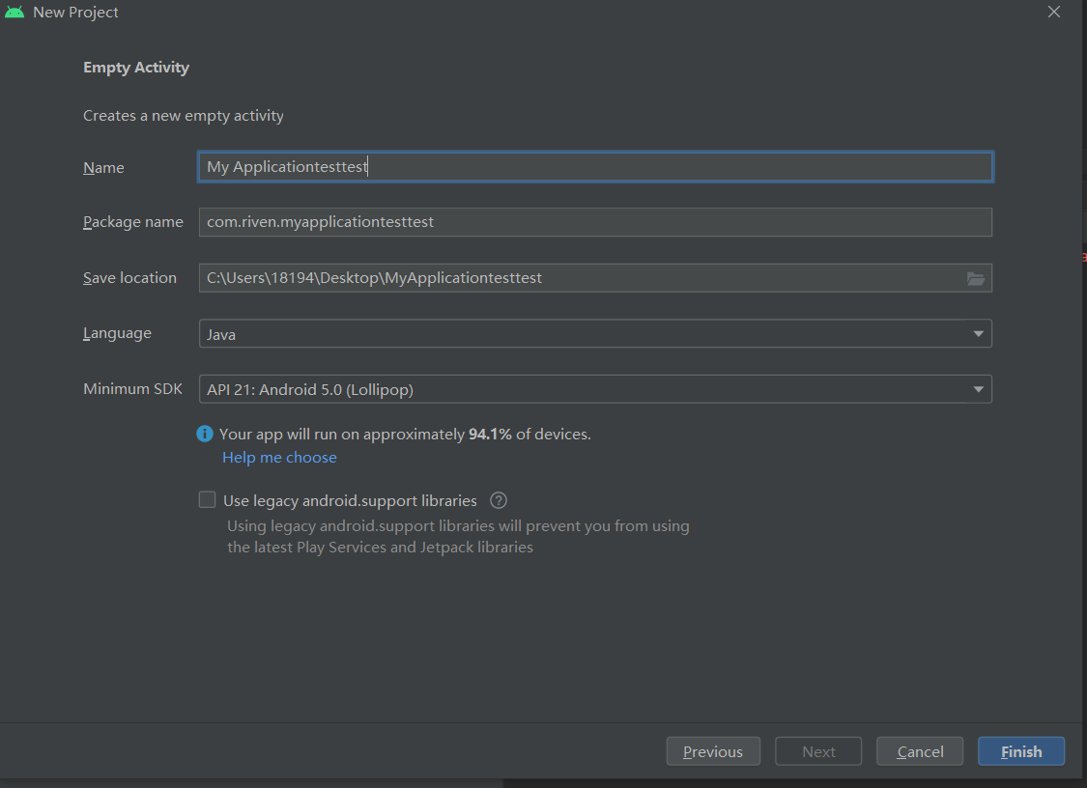Open the Minimum SDK selector showing API 21
The height and width of the screenshot is (788, 1087).
(x=594, y=388)
